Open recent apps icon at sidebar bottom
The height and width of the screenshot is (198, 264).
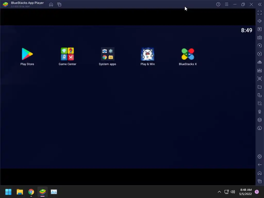click(260, 181)
